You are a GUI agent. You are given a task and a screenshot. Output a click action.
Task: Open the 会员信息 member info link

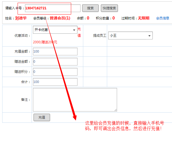pyautogui.click(x=163, y=18)
